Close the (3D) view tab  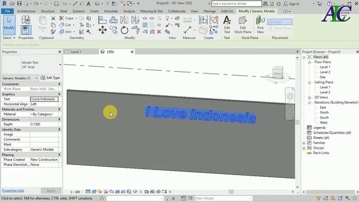[x=132, y=52]
